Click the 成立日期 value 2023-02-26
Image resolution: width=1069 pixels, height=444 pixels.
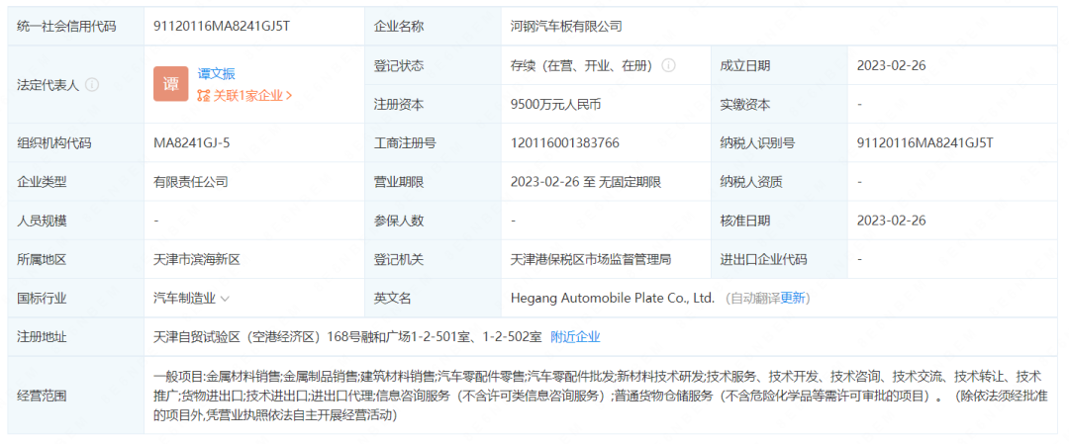click(892, 66)
